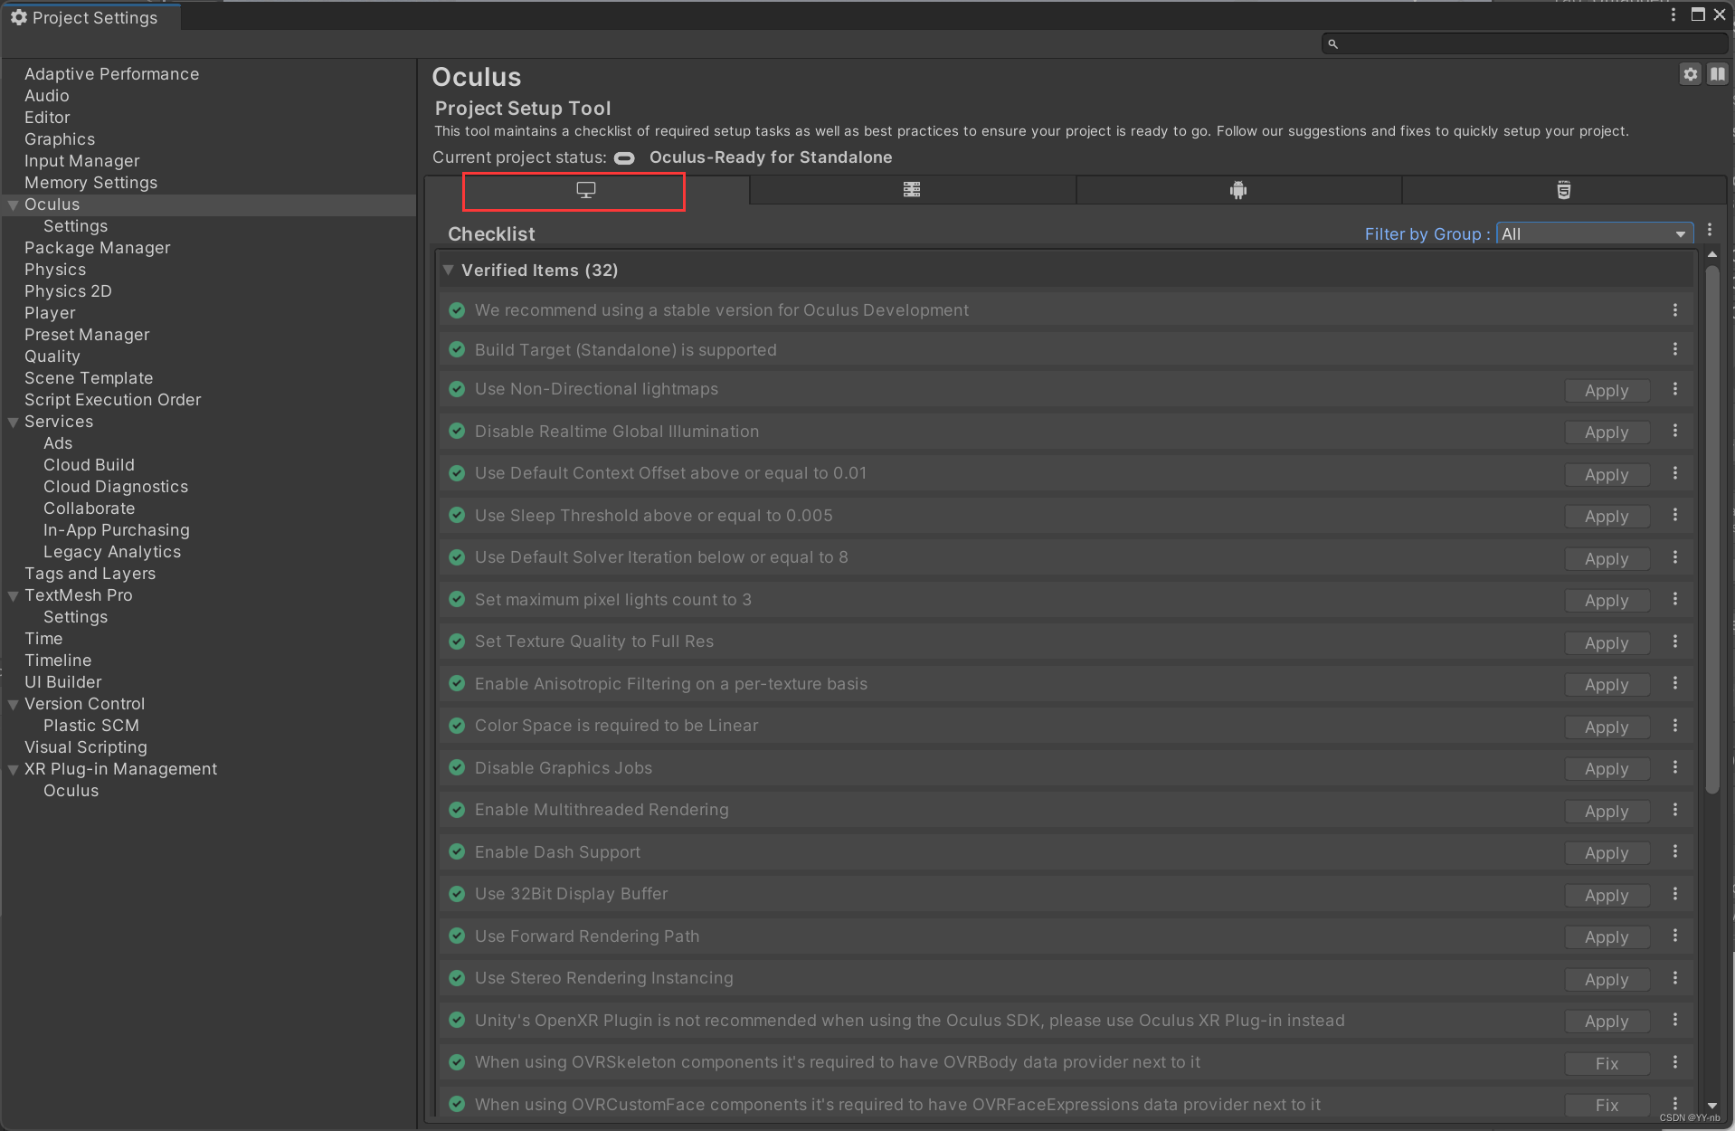
Task: Open more options for Use 32Bit Display Buffer
Action: point(1675,893)
